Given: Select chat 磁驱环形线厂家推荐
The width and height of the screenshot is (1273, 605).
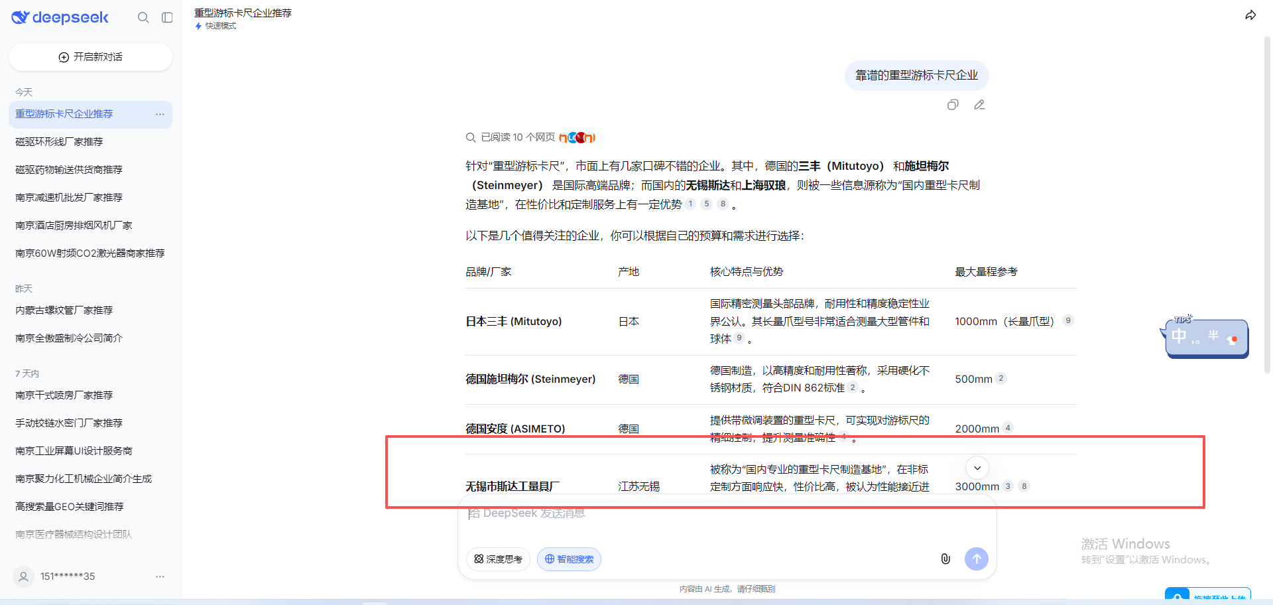Looking at the screenshot, I should tap(90, 142).
